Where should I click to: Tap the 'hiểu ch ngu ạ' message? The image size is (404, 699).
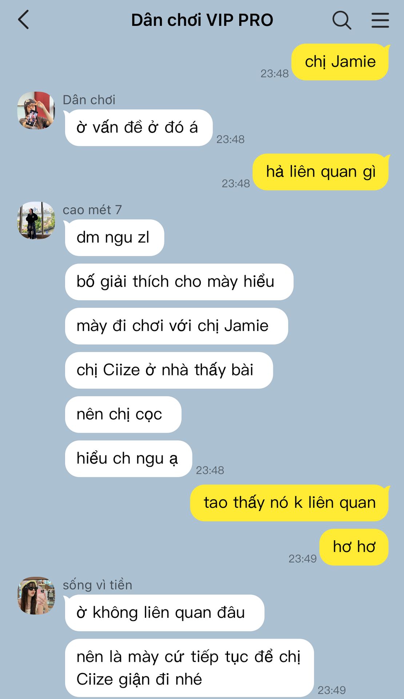128,459
